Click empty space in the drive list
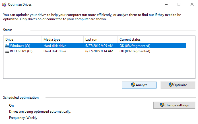Screen dimensions: 198x124 tap(94, 67)
